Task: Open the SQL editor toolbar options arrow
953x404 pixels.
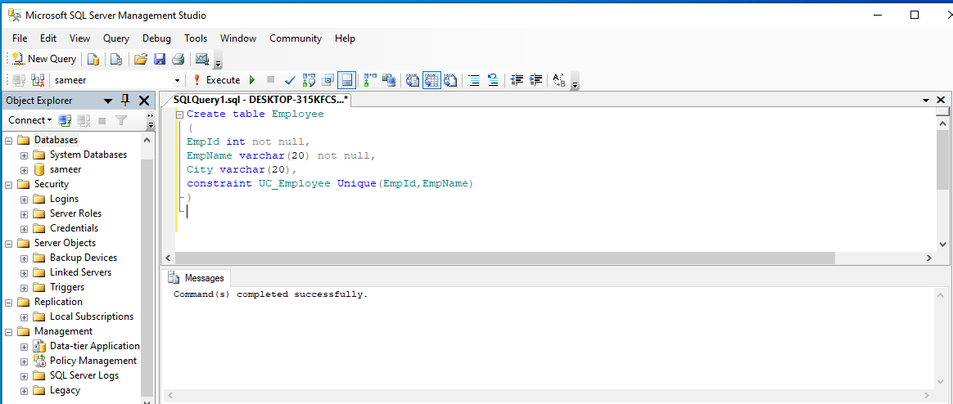Action: point(575,82)
